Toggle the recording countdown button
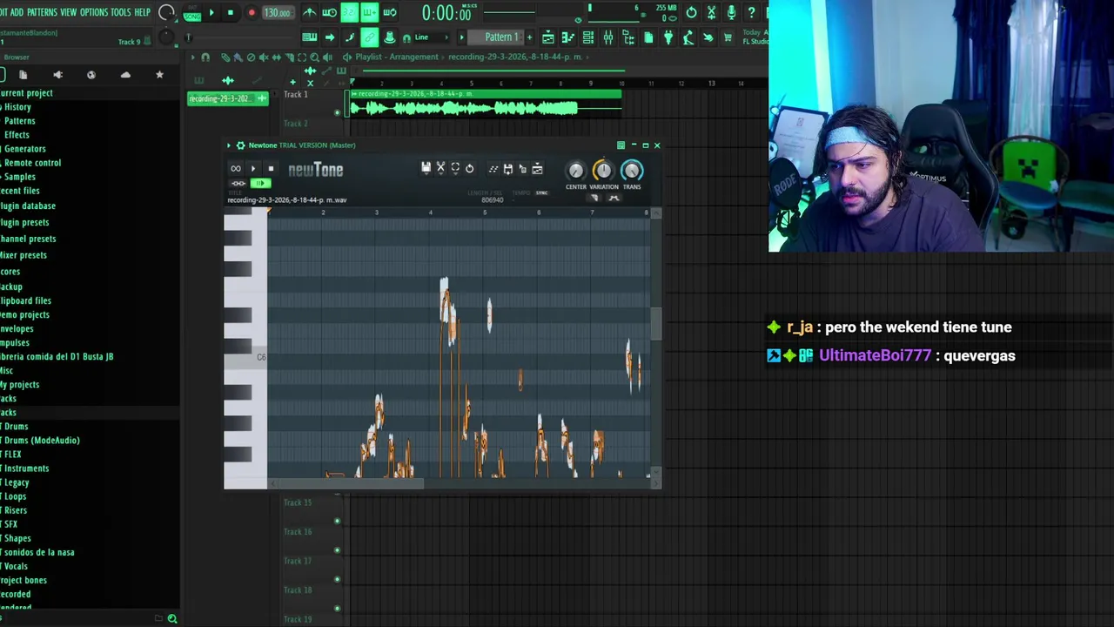Viewport: 1114px width, 627px height. click(x=350, y=12)
